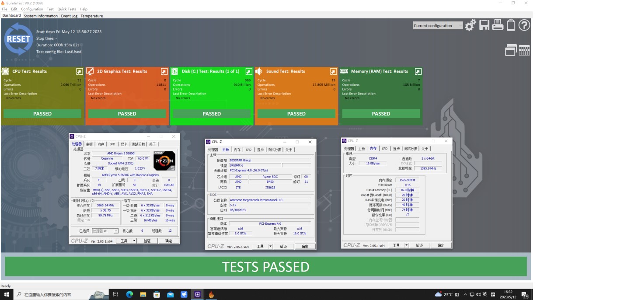Print results using printer icon

[498, 25]
